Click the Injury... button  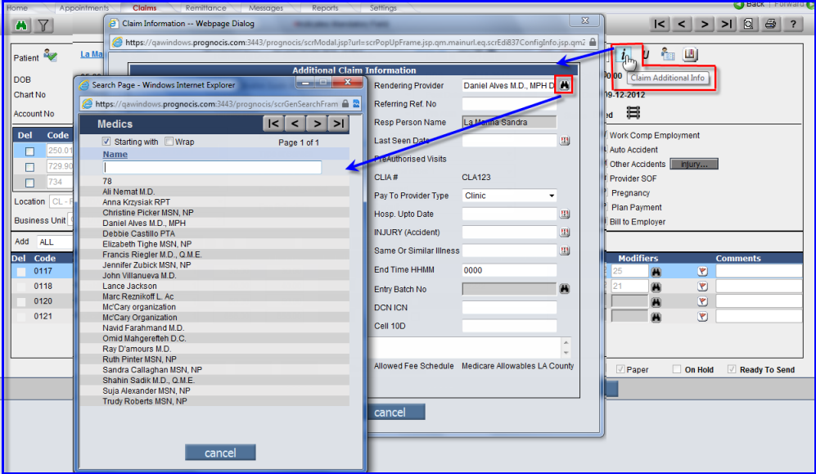tap(694, 164)
